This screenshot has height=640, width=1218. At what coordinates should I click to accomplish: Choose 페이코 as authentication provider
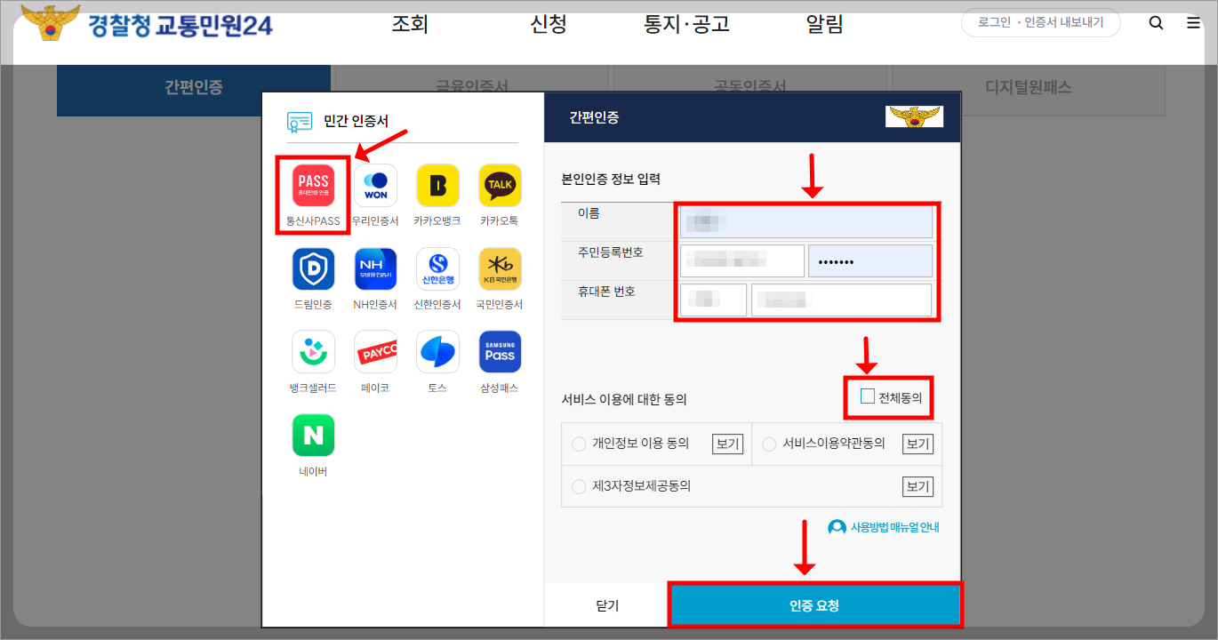click(x=374, y=352)
